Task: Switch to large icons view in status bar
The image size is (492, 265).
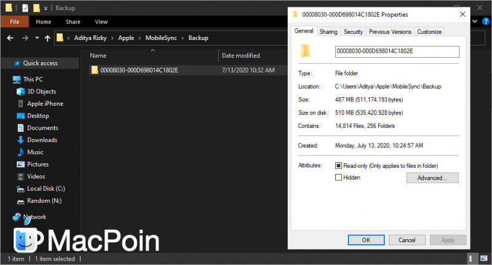Action: click(x=484, y=258)
